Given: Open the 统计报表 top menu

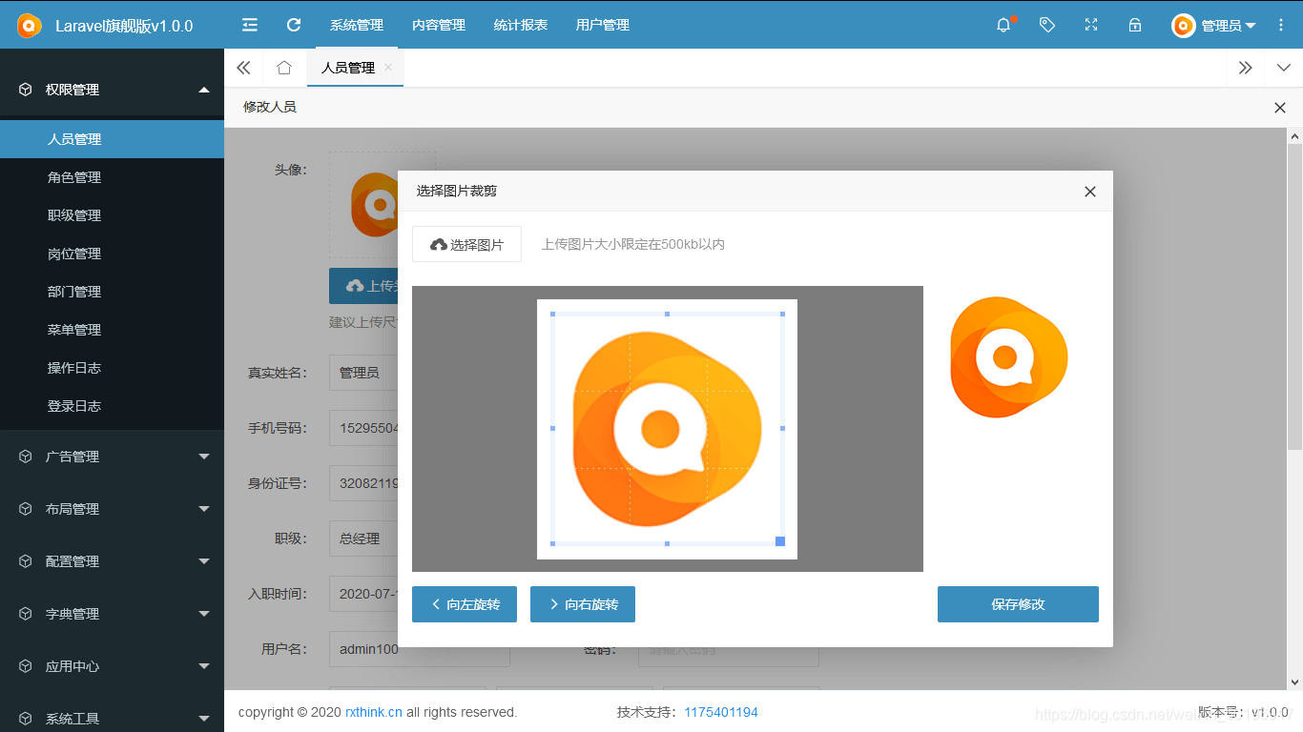Looking at the screenshot, I should point(521,25).
